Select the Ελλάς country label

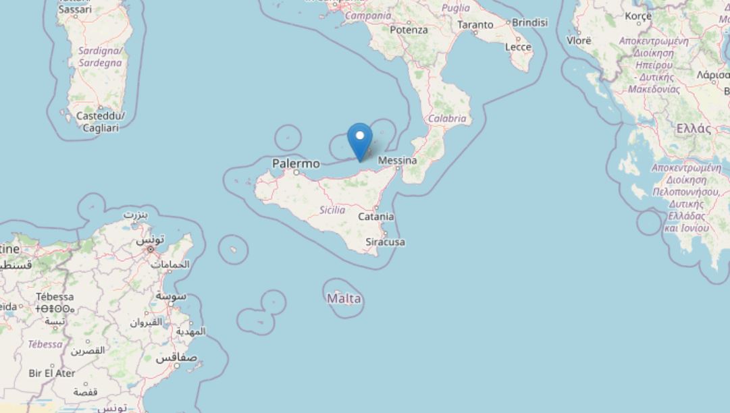[694, 129]
